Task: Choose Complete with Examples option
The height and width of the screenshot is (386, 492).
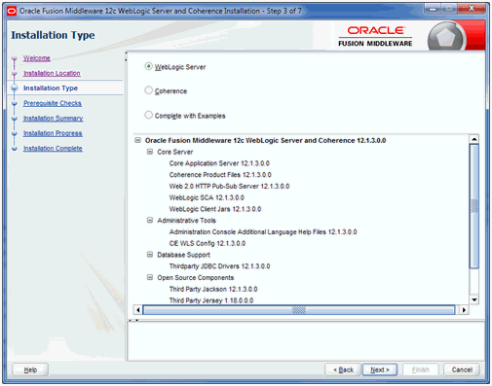Action: click(x=148, y=115)
